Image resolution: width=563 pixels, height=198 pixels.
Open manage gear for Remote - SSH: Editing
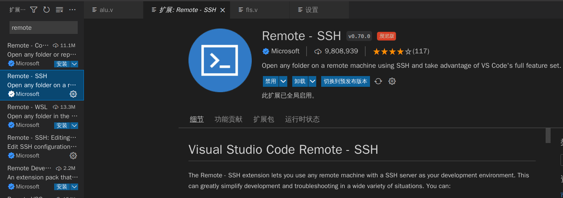point(73,156)
